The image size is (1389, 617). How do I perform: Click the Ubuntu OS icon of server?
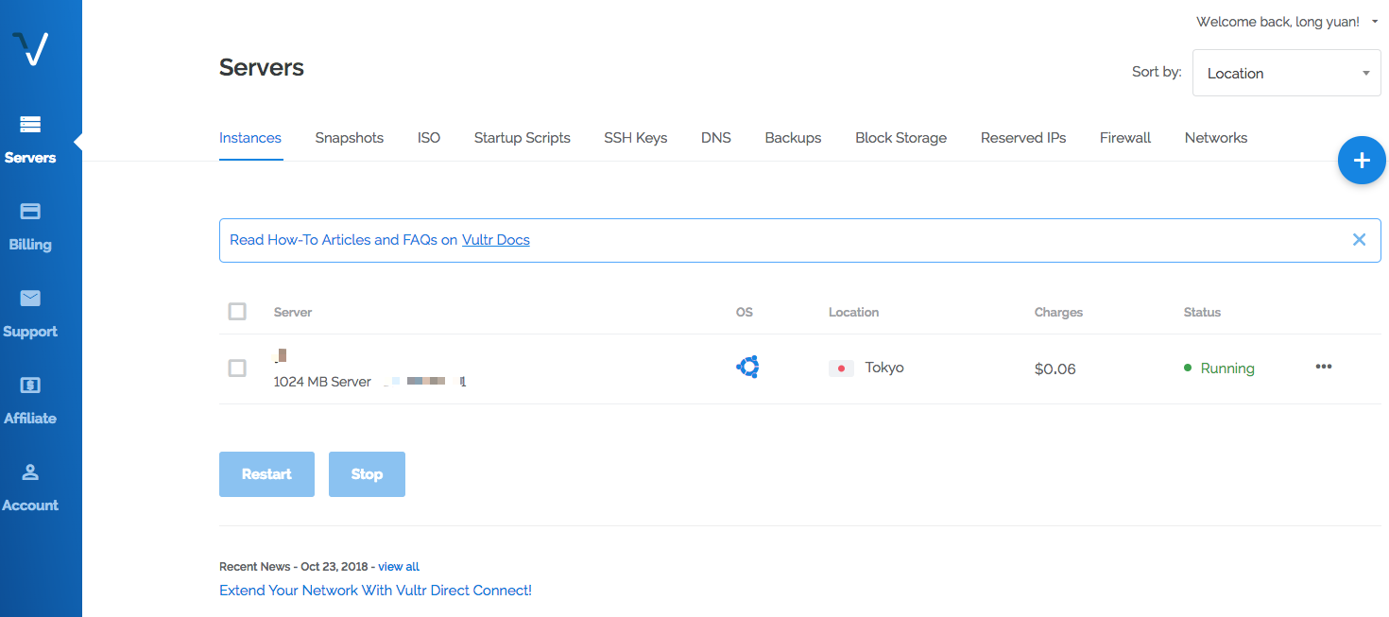(747, 368)
